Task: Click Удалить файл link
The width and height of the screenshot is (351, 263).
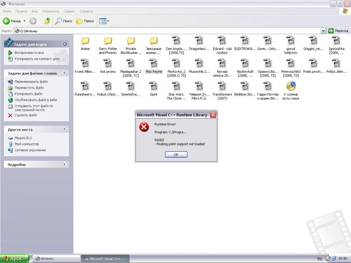Action: 26,115
